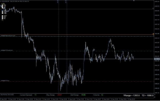Click the XAUUSD,M1 chart title text
This screenshot has height=101, width=160.
click(x=6, y=2)
